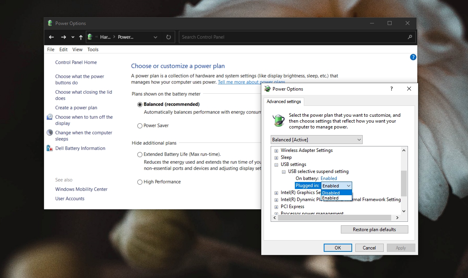This screenshot has height=278, width=468.
Task: Expand Wireless Adapter Settings node
Action: (x=276, y=151)
